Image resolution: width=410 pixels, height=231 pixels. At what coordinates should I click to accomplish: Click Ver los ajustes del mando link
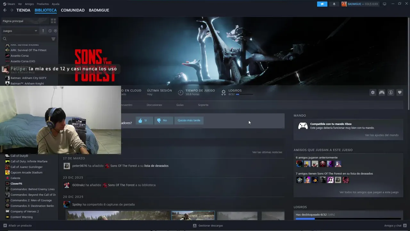(x=381, y=135)
